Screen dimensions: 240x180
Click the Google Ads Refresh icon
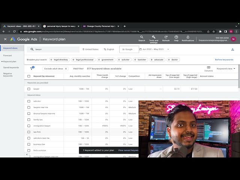(x=166, y=38)
